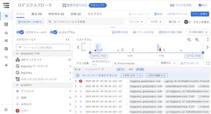Screen dimensions: 211x114
Task: Zoom in the histogram
Action: 197,40
